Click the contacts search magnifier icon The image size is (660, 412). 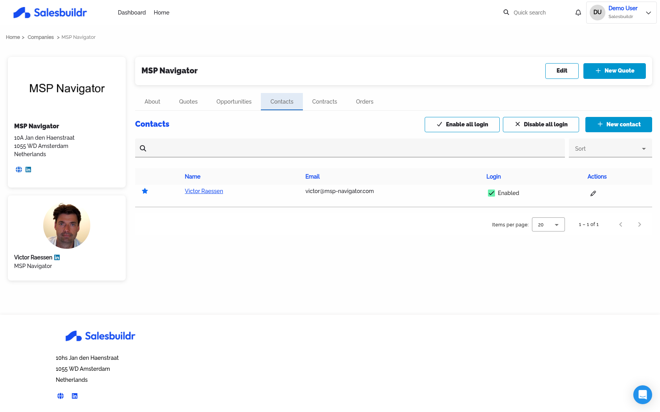coord(143,148)
